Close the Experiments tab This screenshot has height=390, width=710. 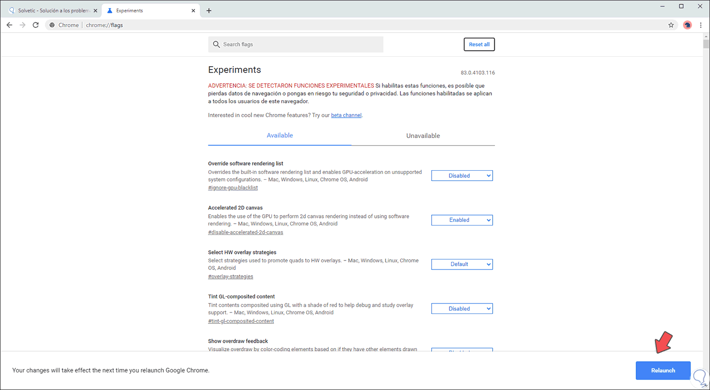(x=193, y=10)
